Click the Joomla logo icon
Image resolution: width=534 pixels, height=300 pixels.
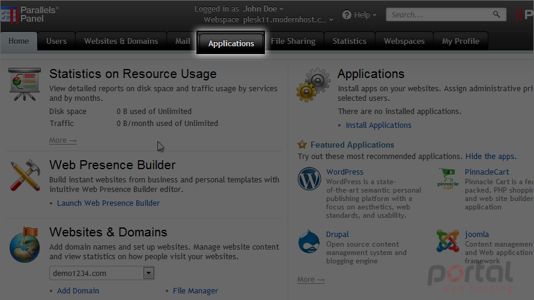tap(448, 241)
